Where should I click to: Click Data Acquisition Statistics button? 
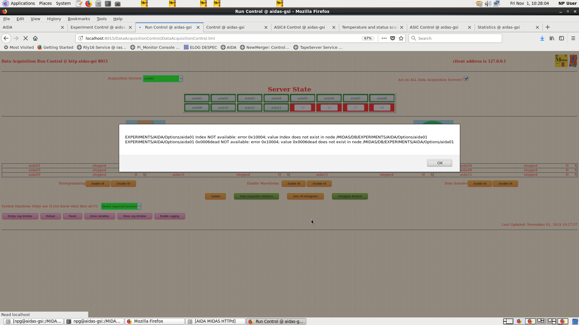tap(256, 196)
